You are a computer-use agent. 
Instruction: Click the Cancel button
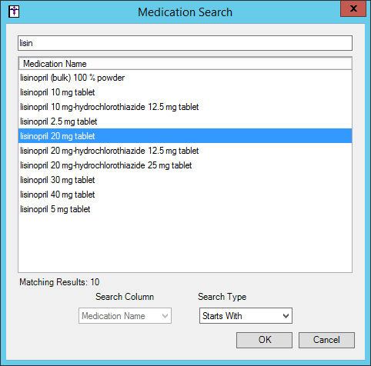pyautogui.click(x=326, y=340)
